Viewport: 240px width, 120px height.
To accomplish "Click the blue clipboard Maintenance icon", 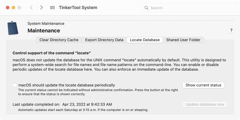I will [13, 28].
